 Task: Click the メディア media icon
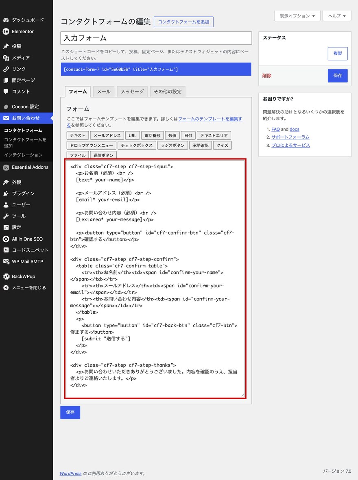tap(6, 58)
